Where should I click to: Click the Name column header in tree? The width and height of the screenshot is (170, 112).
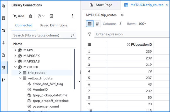click(18, 44)
